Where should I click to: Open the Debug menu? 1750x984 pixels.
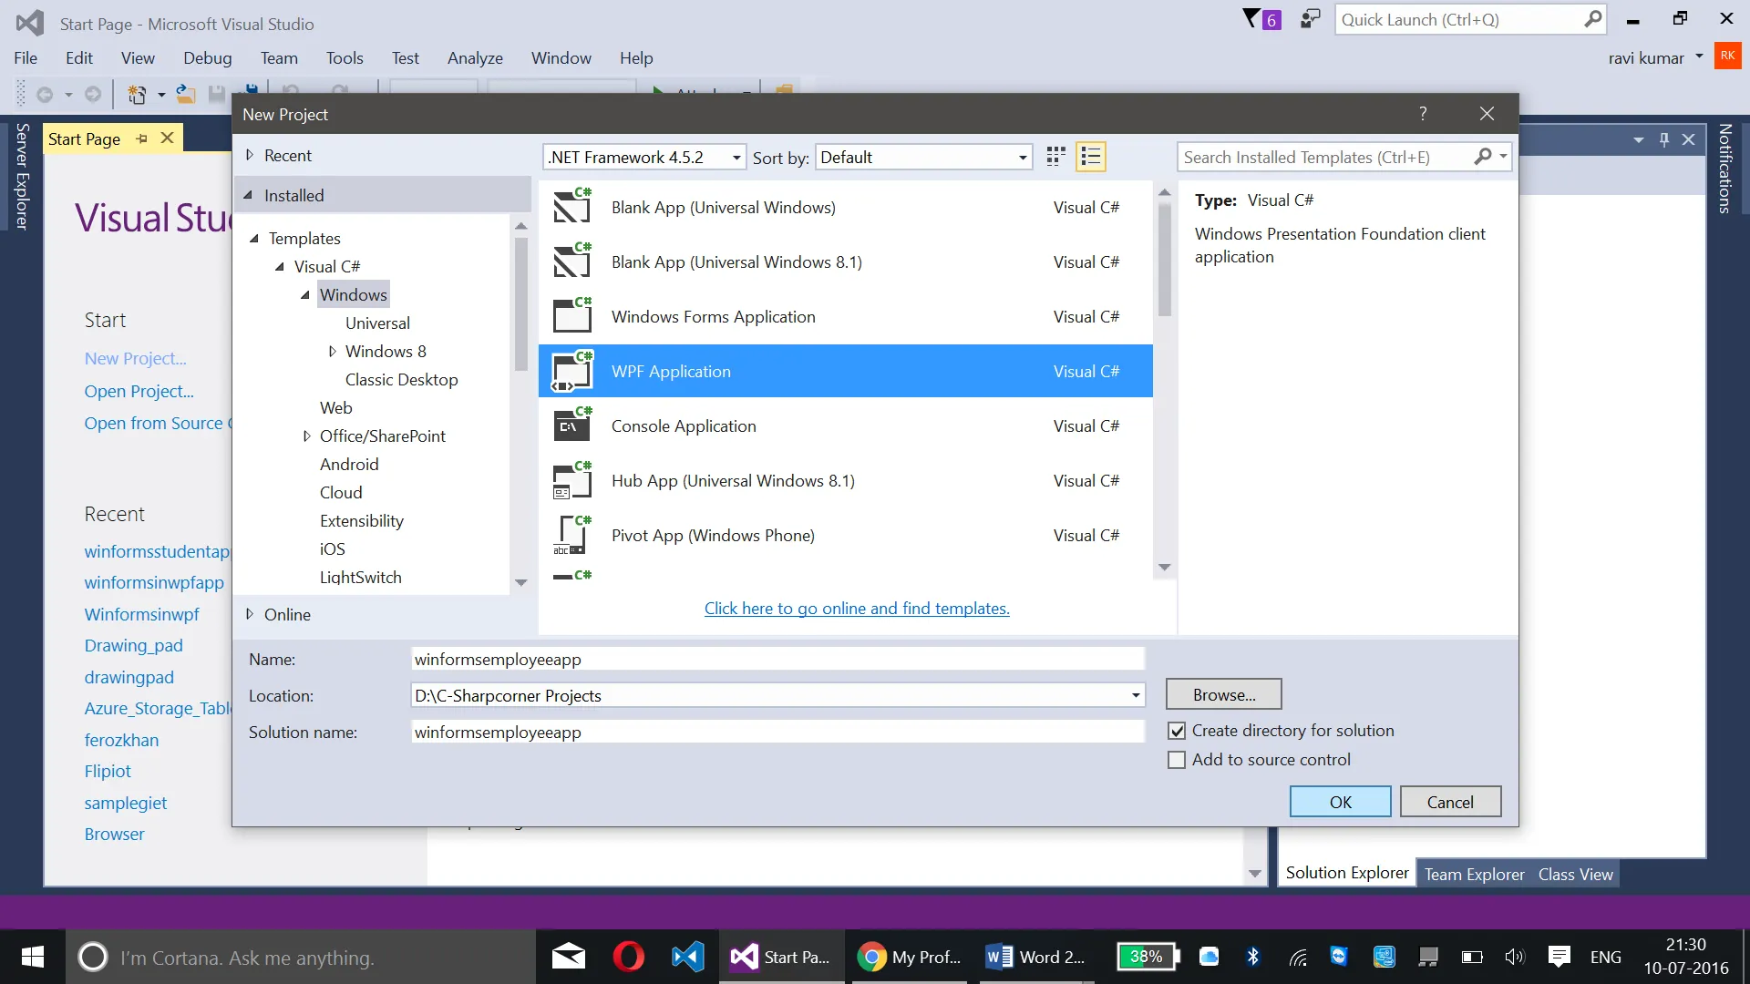pyautogui.click(x=207, y=57)
